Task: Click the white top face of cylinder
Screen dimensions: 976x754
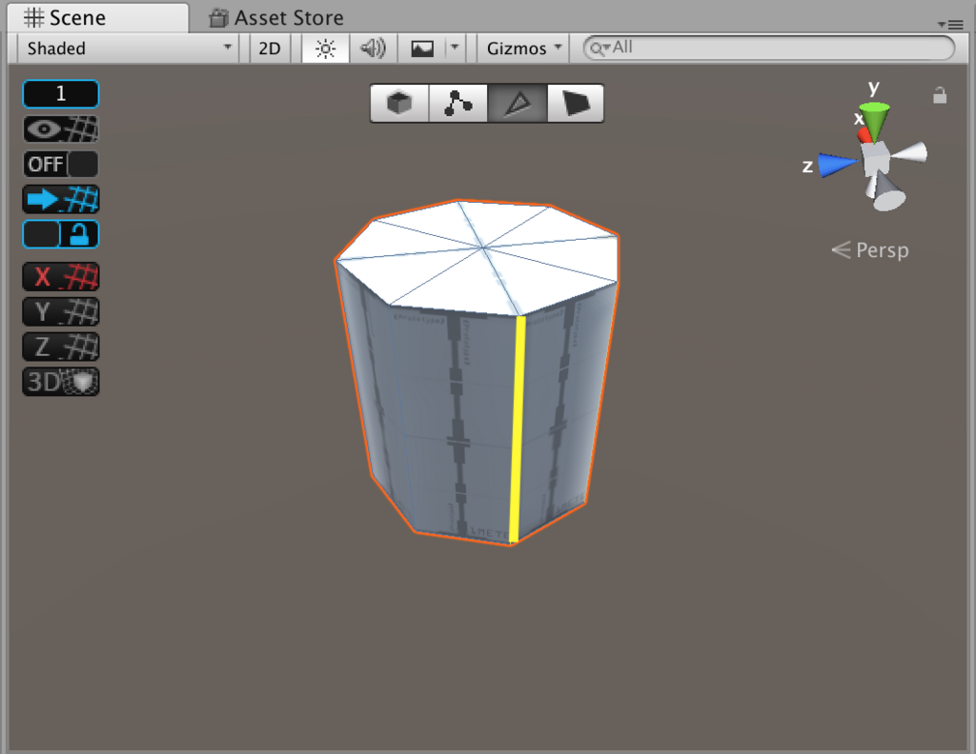Action: pos(478,256)
